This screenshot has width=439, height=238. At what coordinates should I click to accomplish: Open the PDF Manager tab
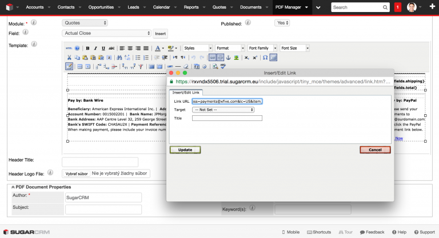pyautogui.click(x=288, y=7)
